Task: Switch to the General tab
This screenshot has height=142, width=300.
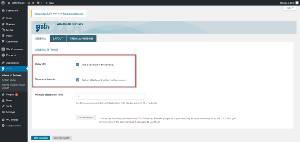Action: point(40,39)
